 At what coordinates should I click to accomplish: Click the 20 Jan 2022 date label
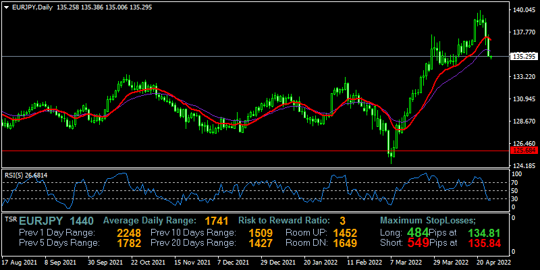click(x=321, y=261)
